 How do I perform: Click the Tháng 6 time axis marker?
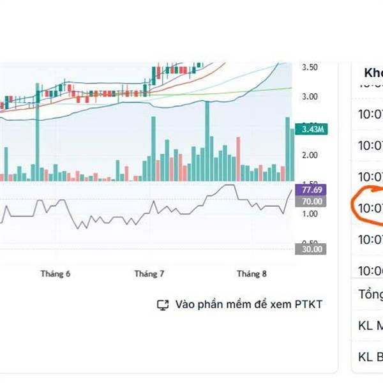[56, 274]
